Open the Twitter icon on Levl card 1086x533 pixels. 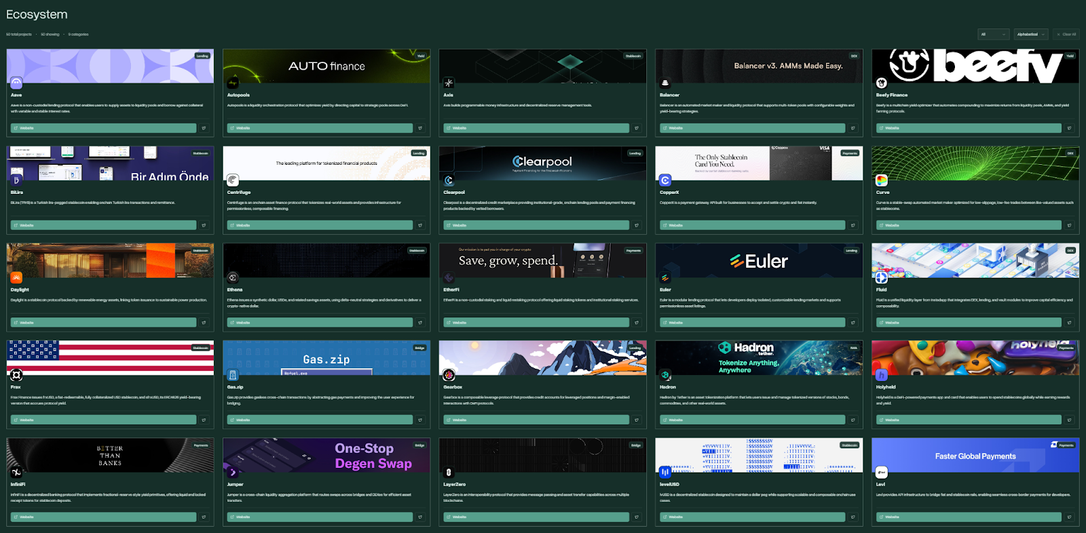pos(1069,517)
